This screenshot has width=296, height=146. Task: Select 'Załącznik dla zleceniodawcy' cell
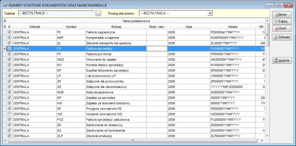[116, 87]
